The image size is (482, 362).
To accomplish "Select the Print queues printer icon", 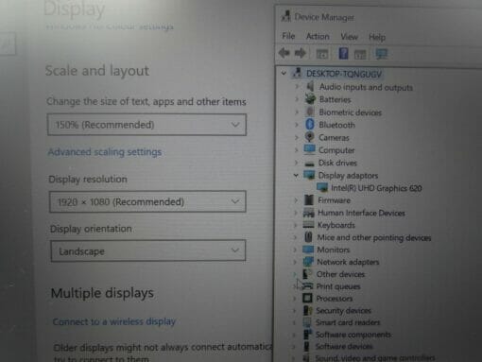I will pos(307,285).
